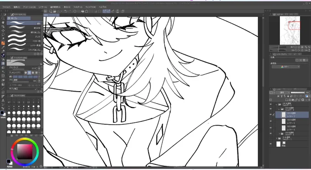The width and height of the screenshot is (311, 170).
Task: Hide レイヤー 6 with its eye icon
Action: [271, 121]
